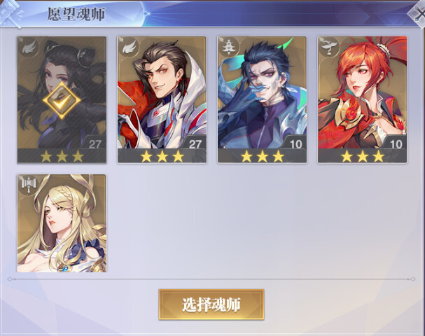The width and height of the screenshot is (425, 336).
Task: Click three stars under blue-haired man card
Action: 263,156
